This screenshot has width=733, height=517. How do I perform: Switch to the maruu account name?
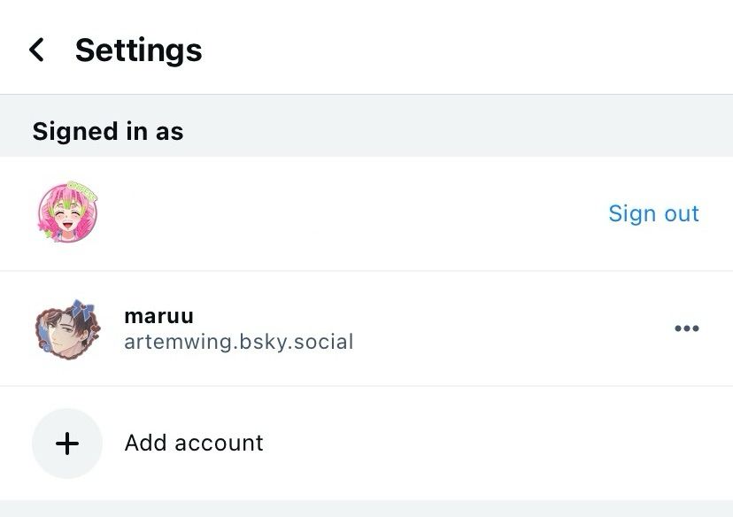(x=159, y=316)
